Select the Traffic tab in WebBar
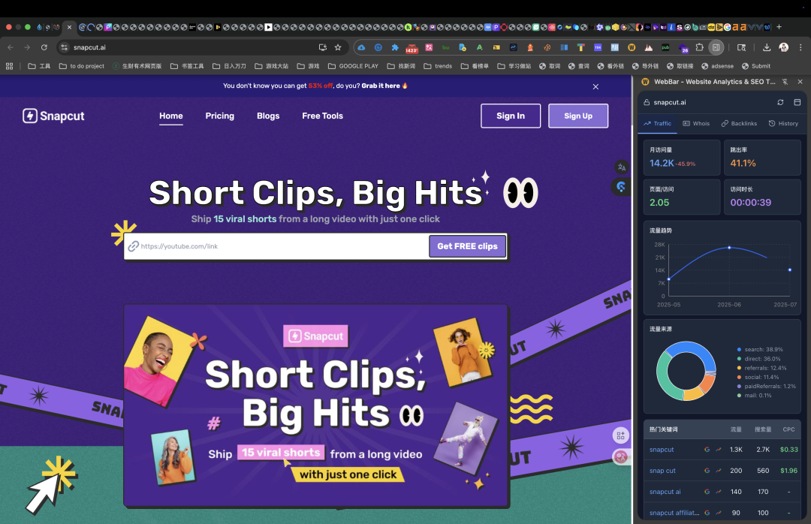The image size is (811, 524). [x=657, y=124]
